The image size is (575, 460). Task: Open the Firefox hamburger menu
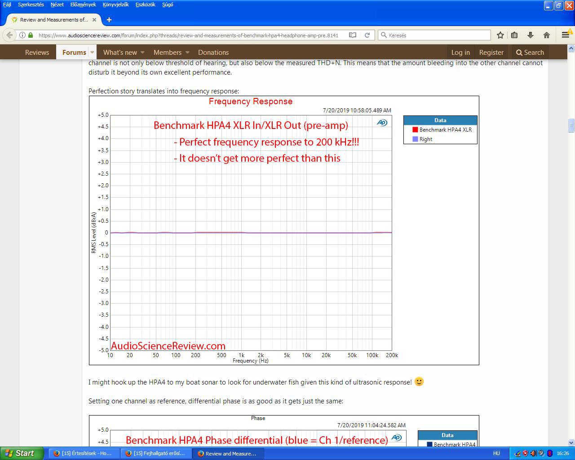click(566, 35)
